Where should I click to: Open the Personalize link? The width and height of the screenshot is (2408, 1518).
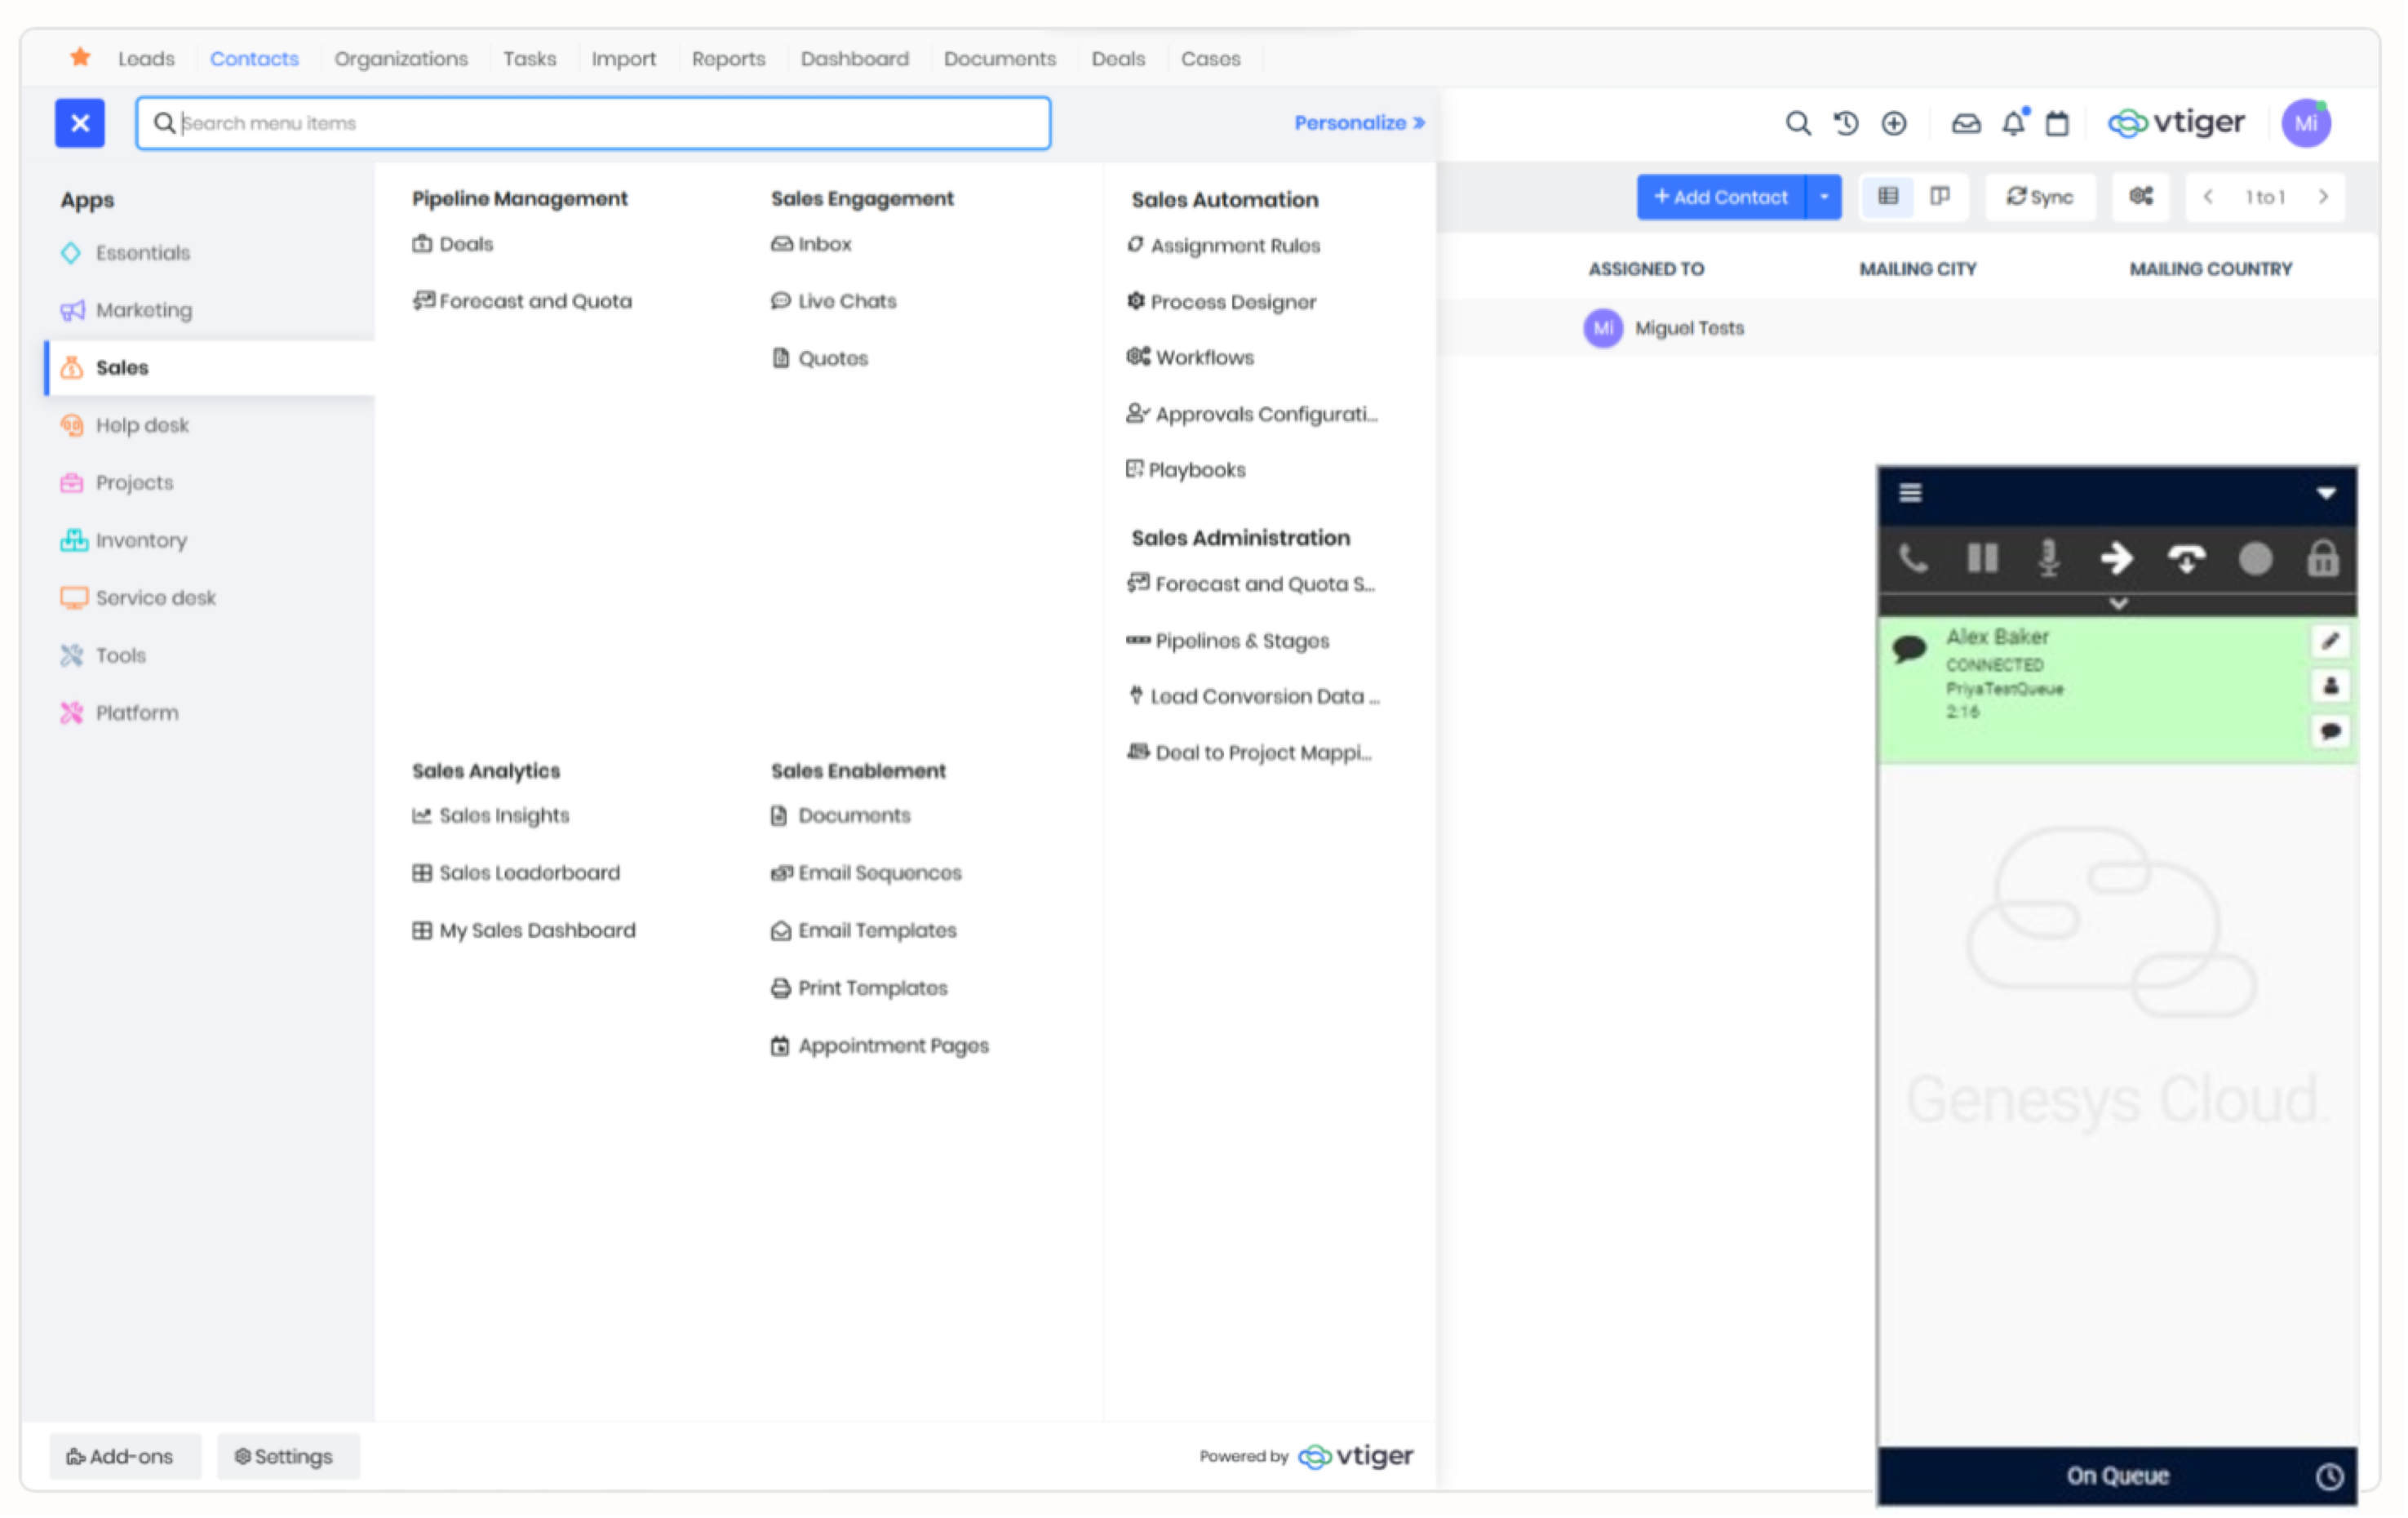(x=1358, y=122)
